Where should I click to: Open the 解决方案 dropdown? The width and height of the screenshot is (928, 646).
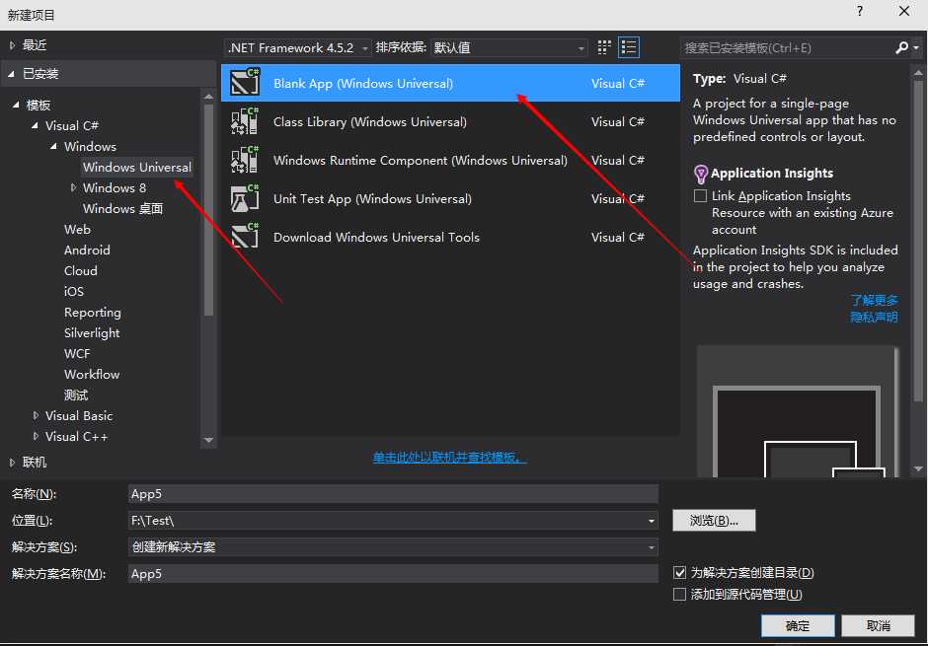tap(393, 546)
